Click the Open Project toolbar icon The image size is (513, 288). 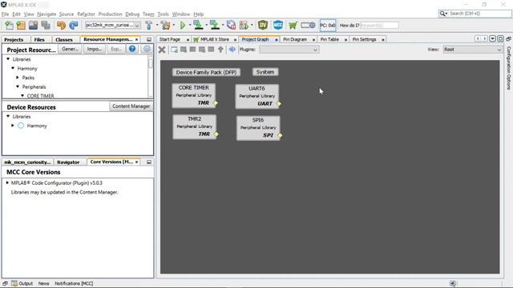[34, 25]
